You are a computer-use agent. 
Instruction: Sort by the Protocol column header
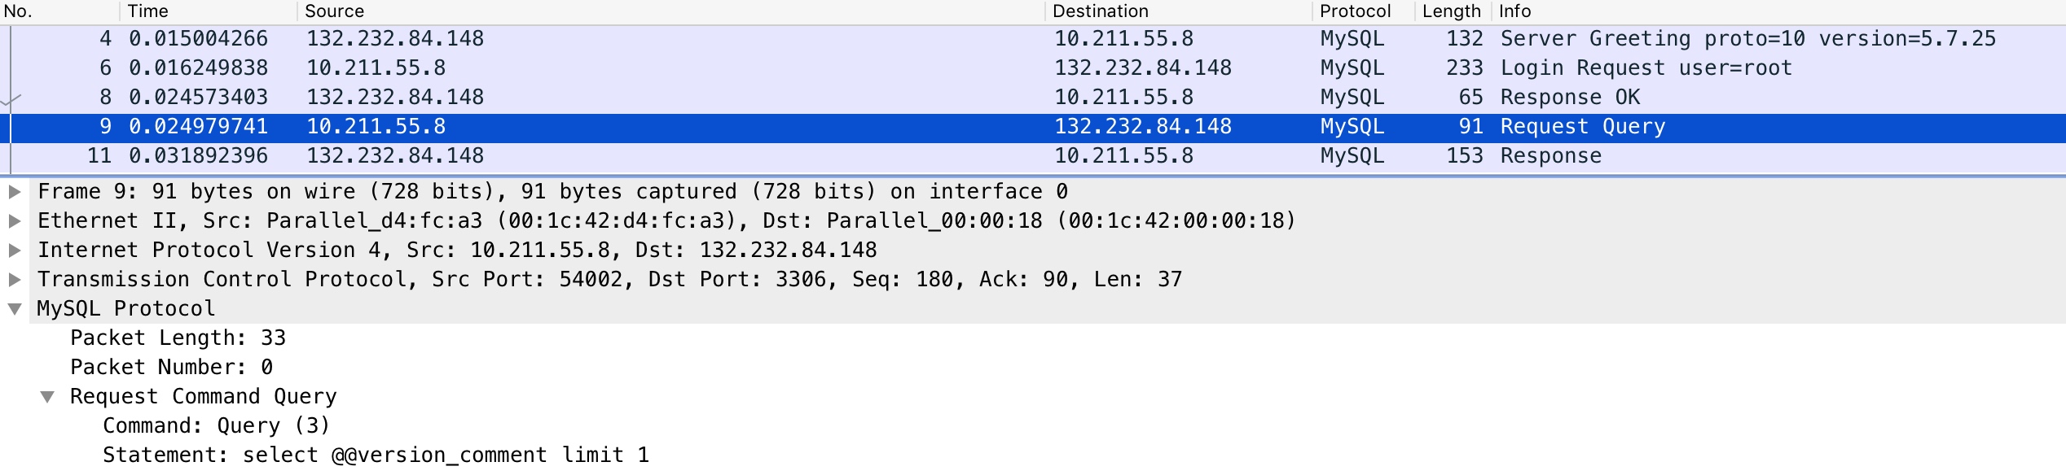[1364, 11]
